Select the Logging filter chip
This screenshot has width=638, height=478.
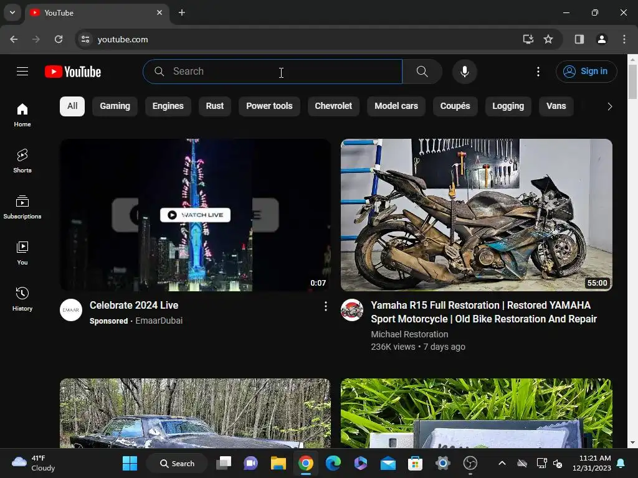point(508,106)
